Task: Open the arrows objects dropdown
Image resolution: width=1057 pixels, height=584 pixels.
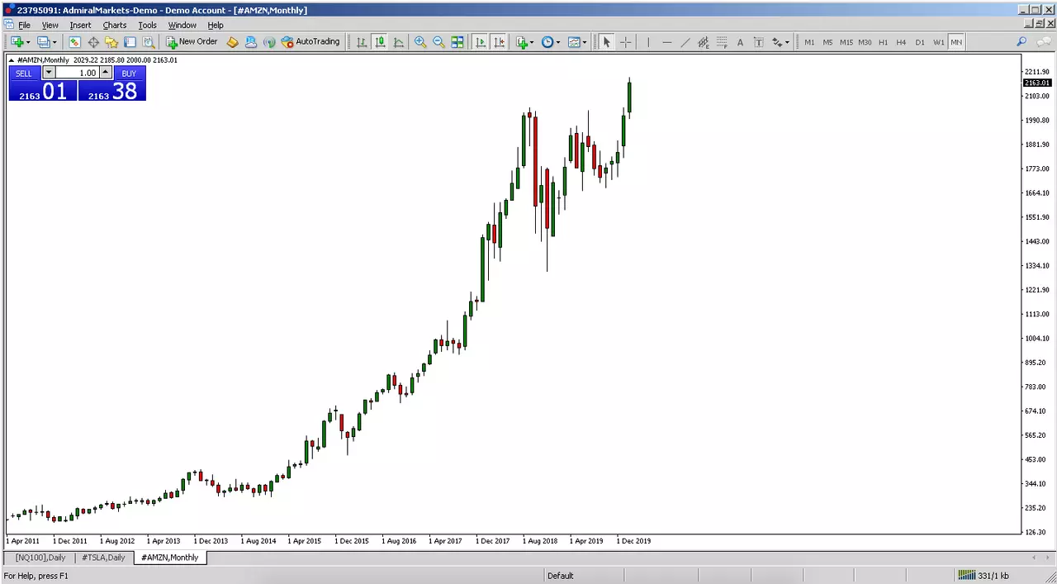Action: [780, 42]
